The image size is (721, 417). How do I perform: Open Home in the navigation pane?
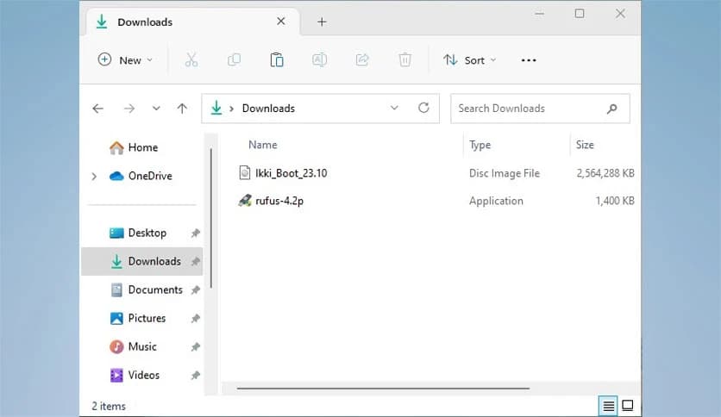(x=134, y=147)
